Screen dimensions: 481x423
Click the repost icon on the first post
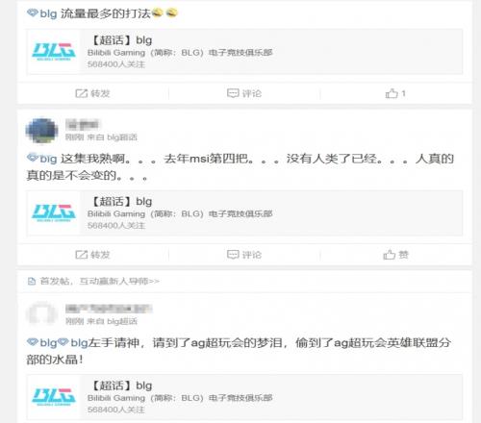point(82,93)
